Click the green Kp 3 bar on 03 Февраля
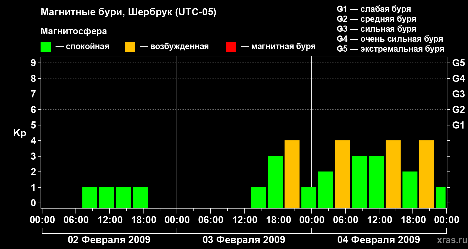The image size is (468, 249). 275,182
